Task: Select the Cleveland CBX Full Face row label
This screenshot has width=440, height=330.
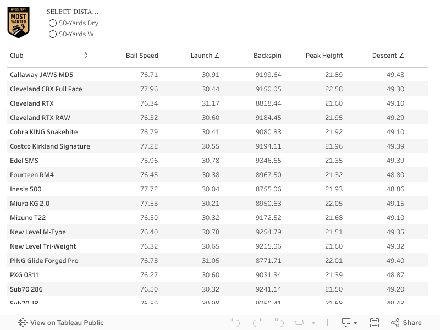Action: pos(46,89)
